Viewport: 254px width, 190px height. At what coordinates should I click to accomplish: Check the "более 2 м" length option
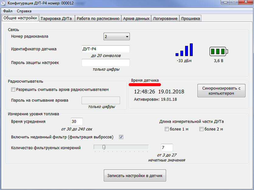pos(201,129)
